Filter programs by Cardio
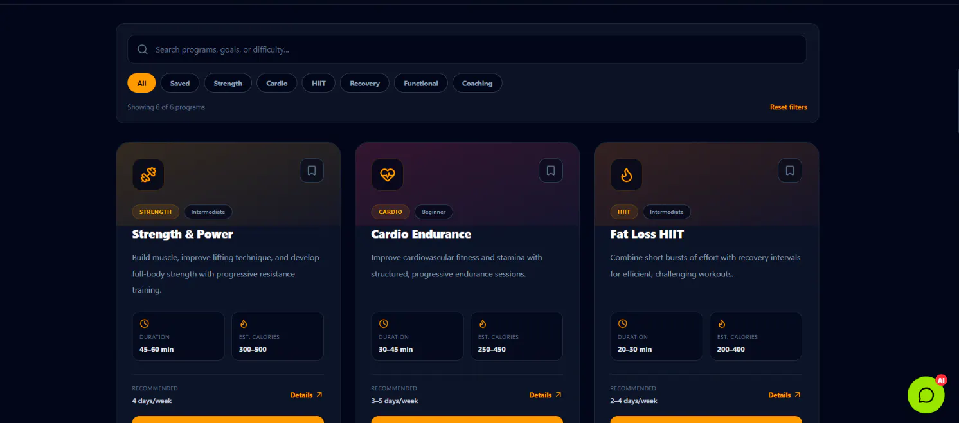Viewport: 959px width, 423px height. pos(277,83)
